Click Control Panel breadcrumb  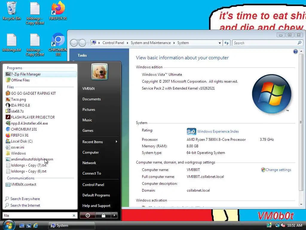(x=113, y=43)
